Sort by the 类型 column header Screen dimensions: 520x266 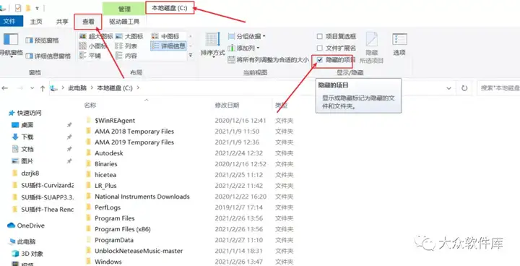[x=281, y=106]
